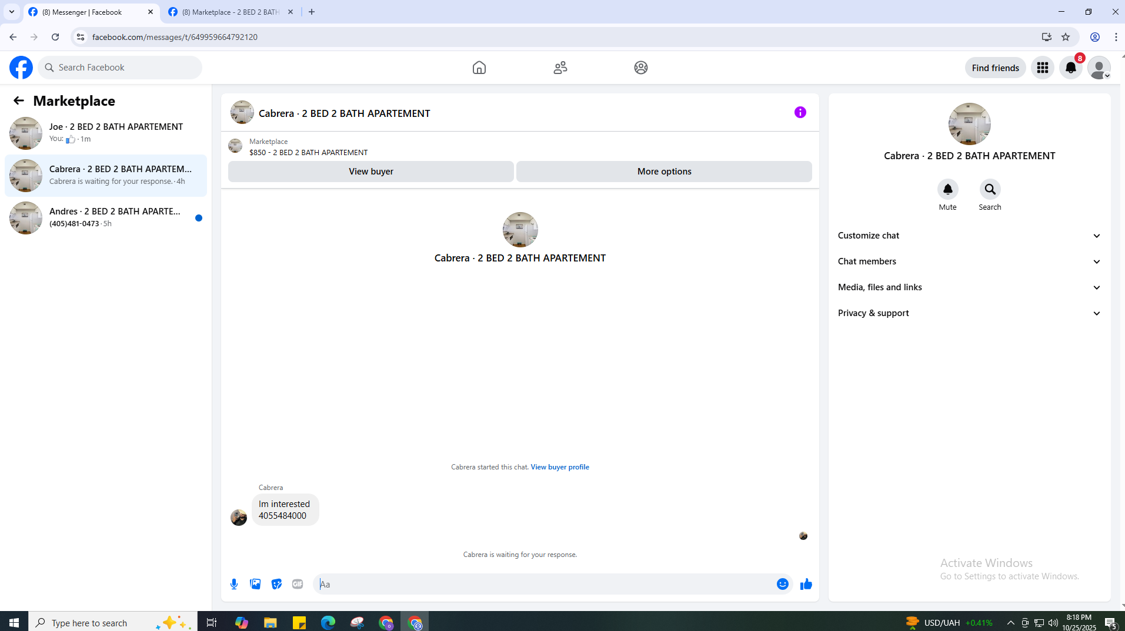Open a new browser tab

tap(312, 12)
